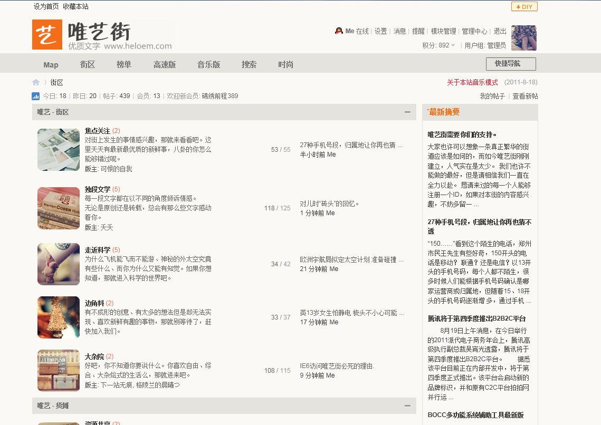Screen dimensions: 601x425
Task: Open the 焦点关注 forum thumbnail
Action: (x=59, y=150)
